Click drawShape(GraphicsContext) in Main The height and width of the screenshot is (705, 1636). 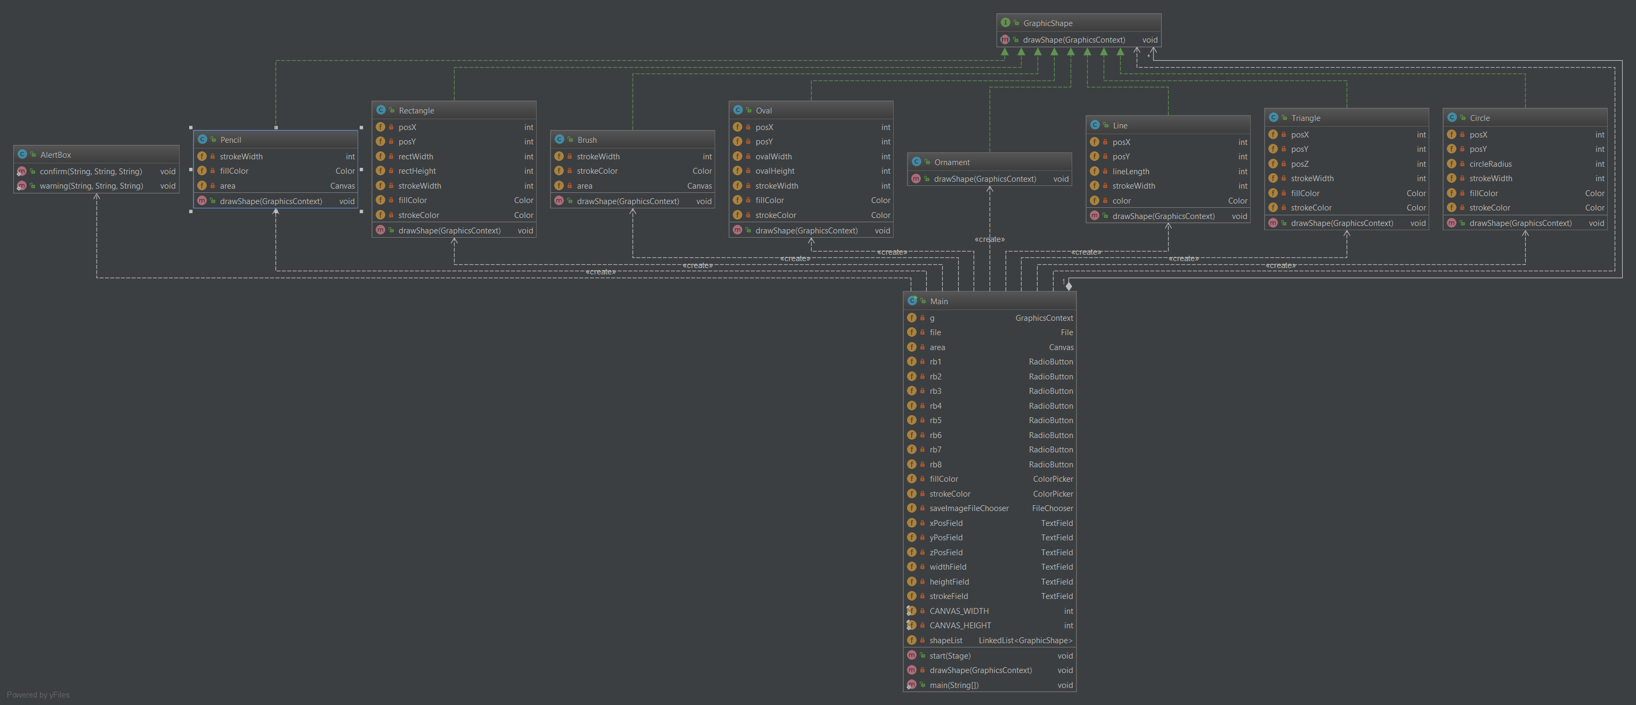pyautogui.click(x=990, y=670)
